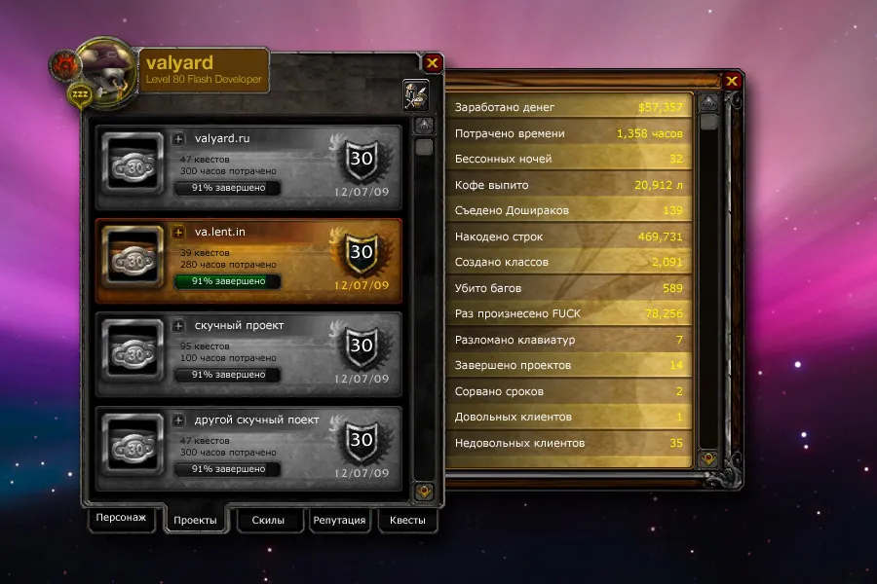Image resolution: width=877 pixels, height=584 pixels.
Task: Expand the скучный проект plus button
Action: click(178, 325)
